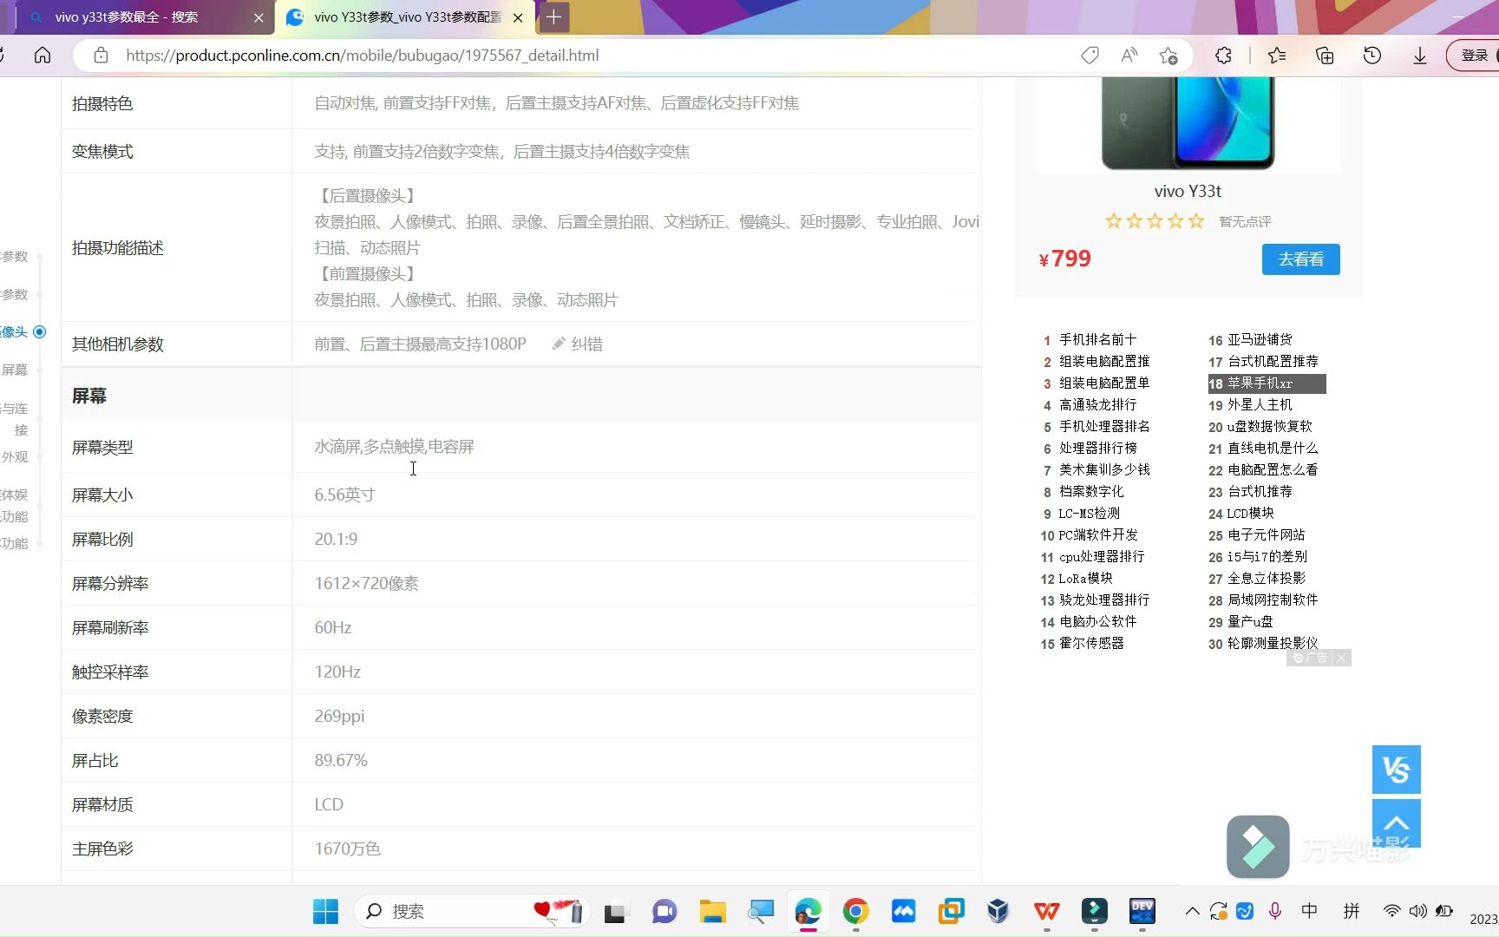The image size is (1499, 937).
Task: Click the back-to-top arrow button
Action: coord(1396,823)
